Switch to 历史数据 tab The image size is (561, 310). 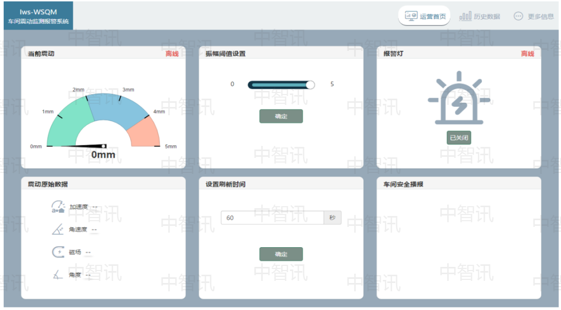coord(480,17)
